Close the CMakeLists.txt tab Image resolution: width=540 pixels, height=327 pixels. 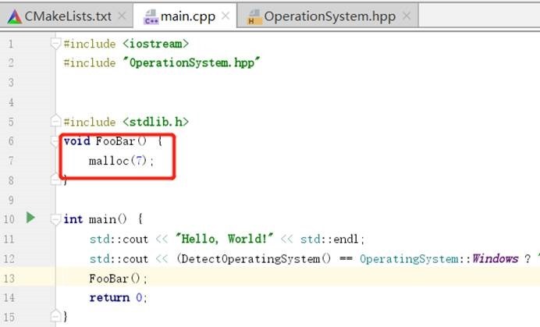pos(122,16)
